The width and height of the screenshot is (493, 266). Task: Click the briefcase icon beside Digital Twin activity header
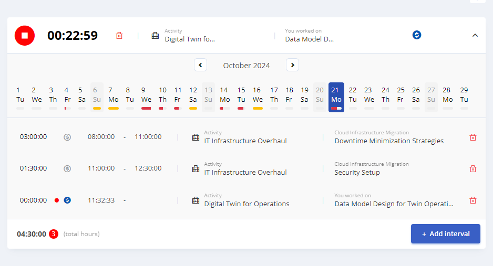point(155,36)
